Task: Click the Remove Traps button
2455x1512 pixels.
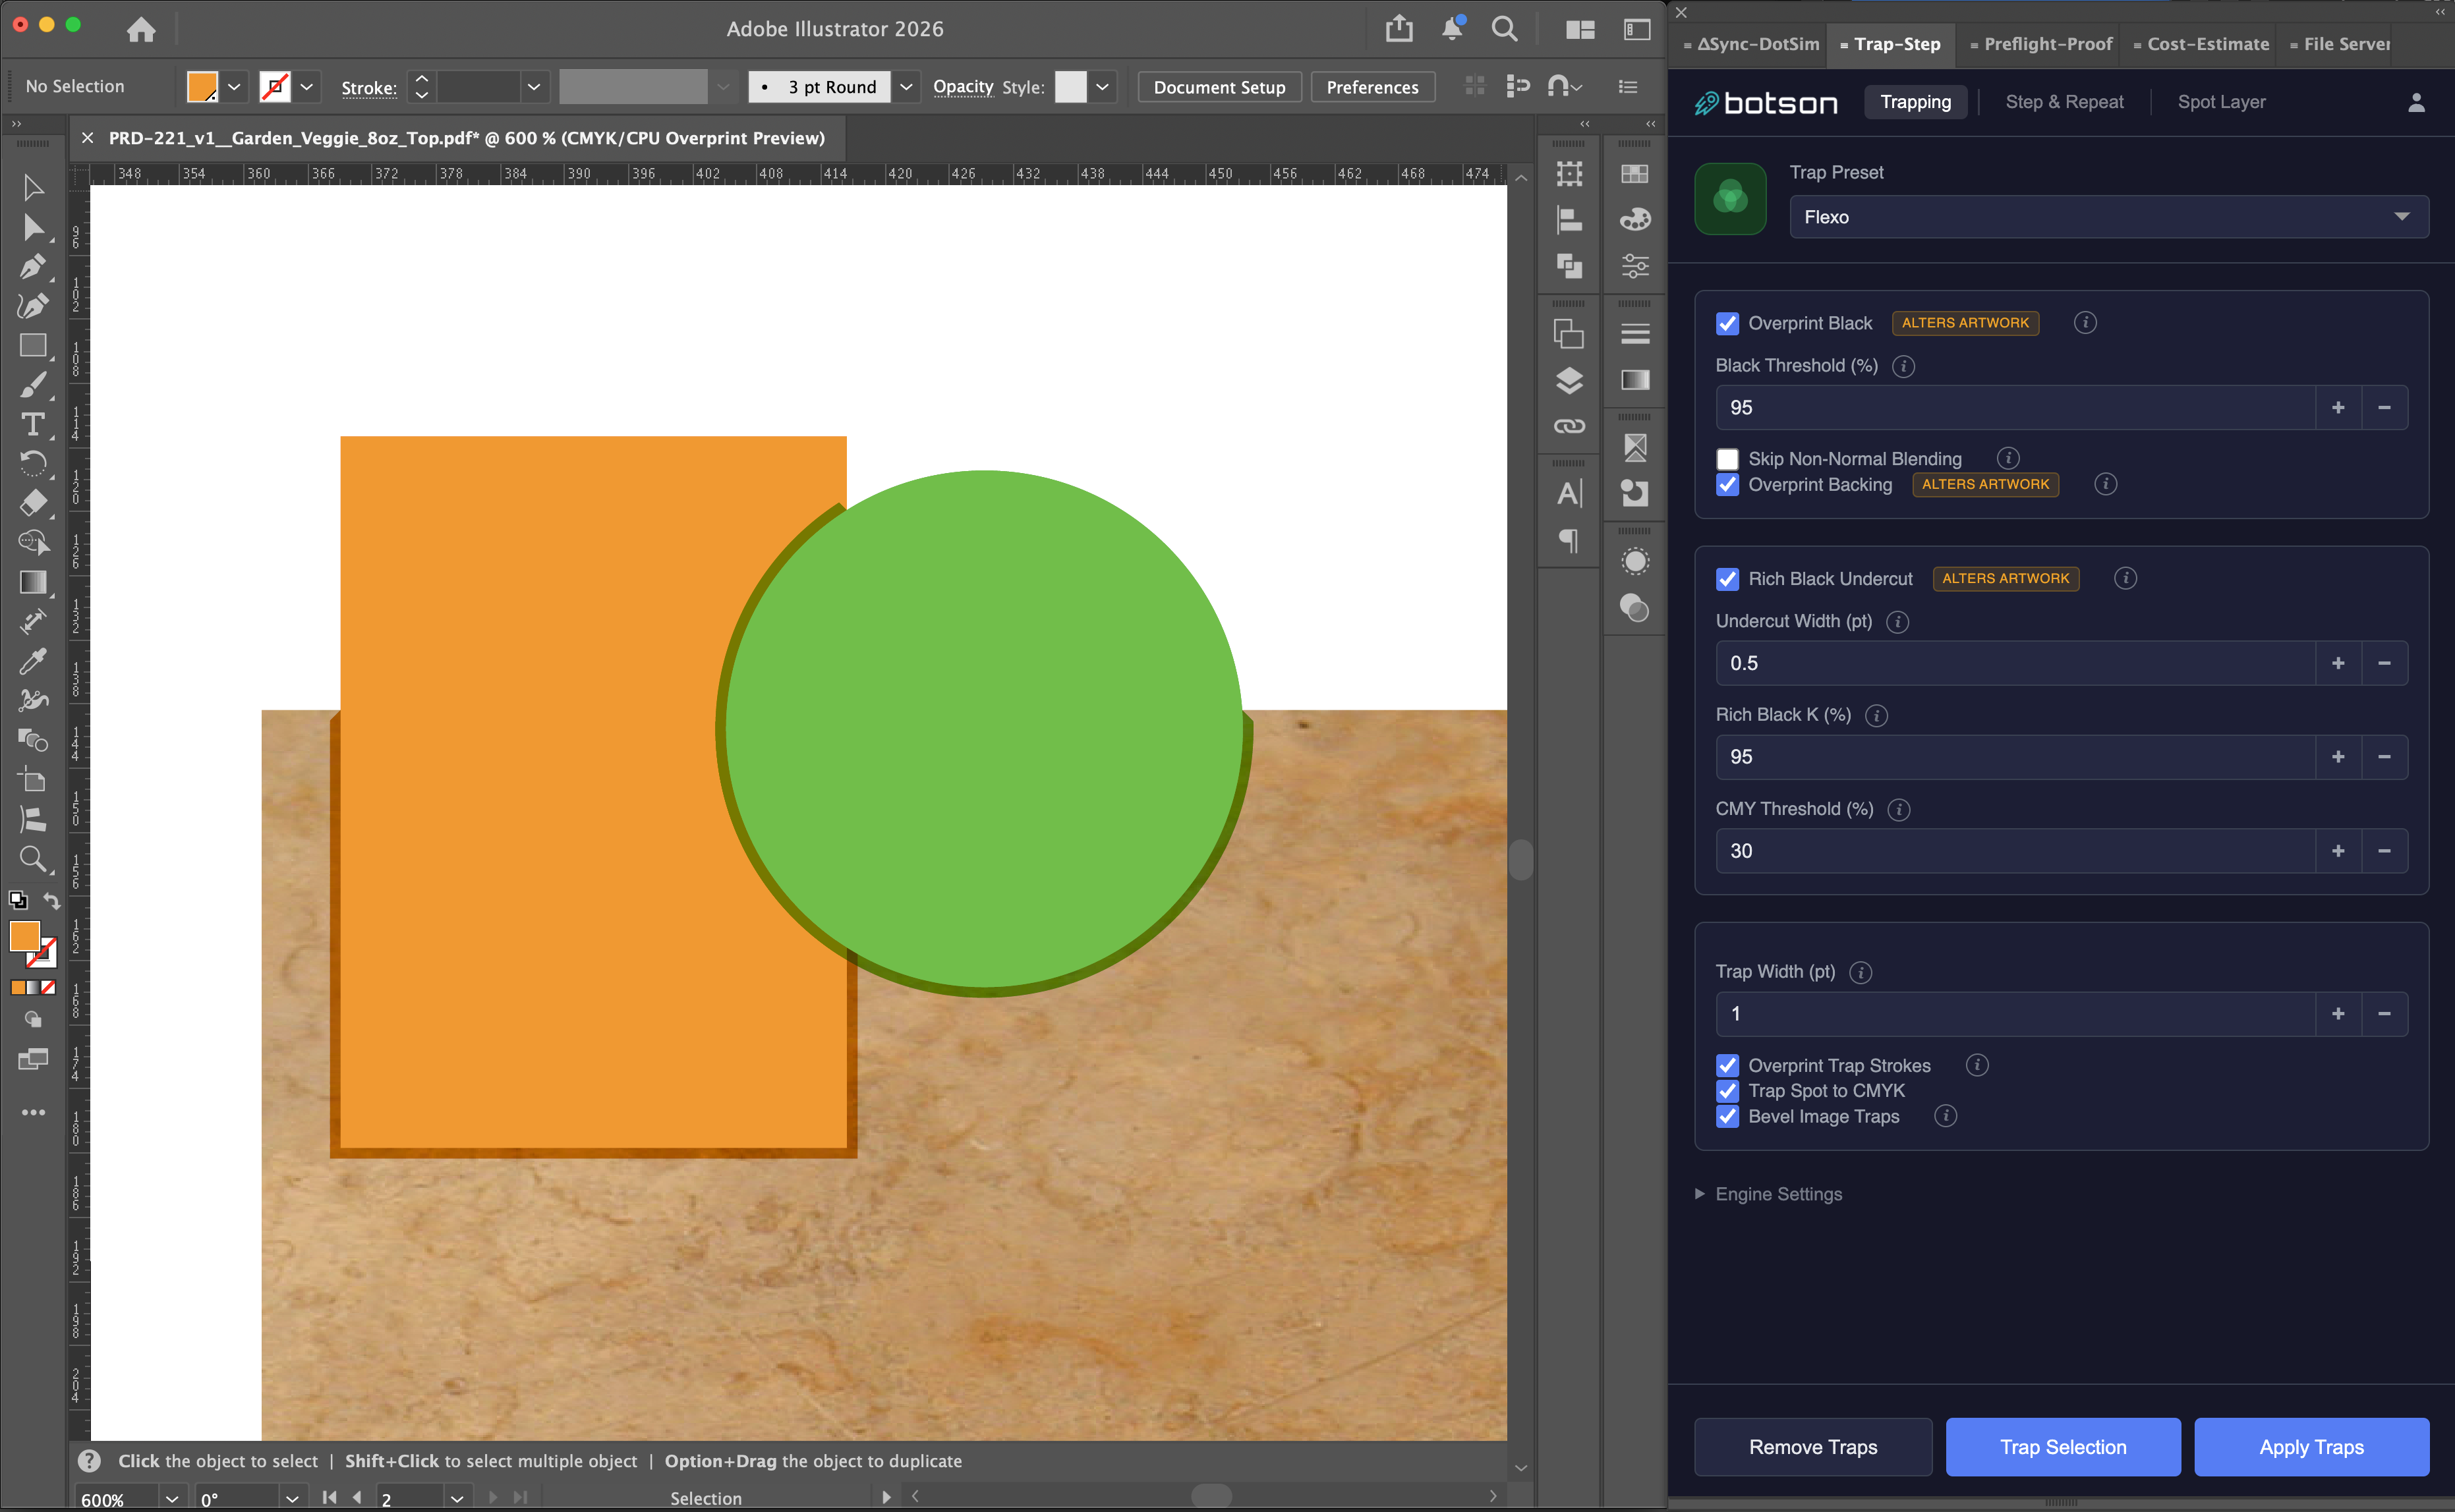Action: (x=1812, y=1446)
